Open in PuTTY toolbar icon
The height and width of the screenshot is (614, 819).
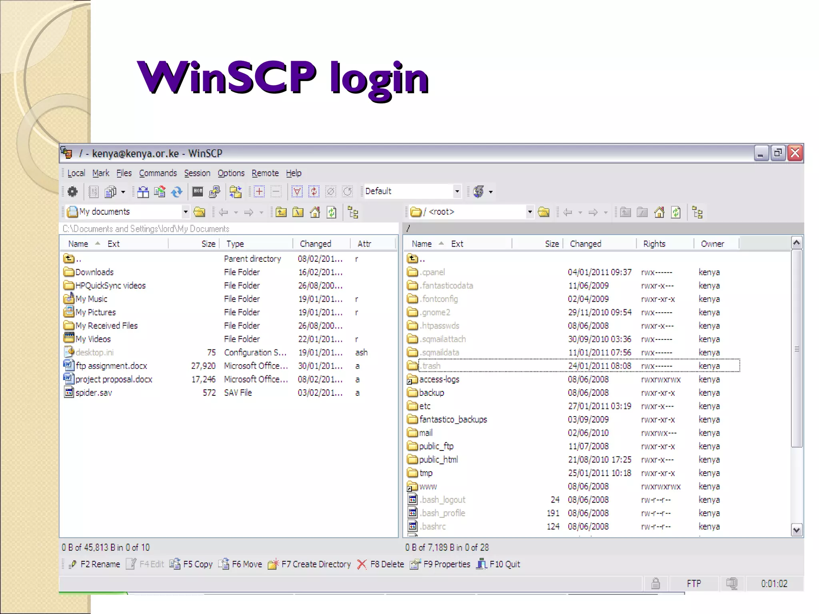tap(215, 192)
